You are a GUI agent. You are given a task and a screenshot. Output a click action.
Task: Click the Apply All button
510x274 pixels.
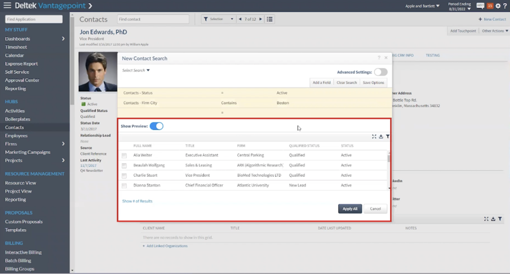point(350,209)
